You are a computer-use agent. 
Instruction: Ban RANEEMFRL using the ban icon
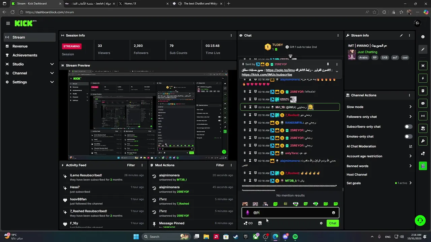pos(256,122)
